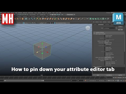The width and height of the screenshot is (126, 94).
Task: Enable the Display Normal checkbox
Action: 105,65
